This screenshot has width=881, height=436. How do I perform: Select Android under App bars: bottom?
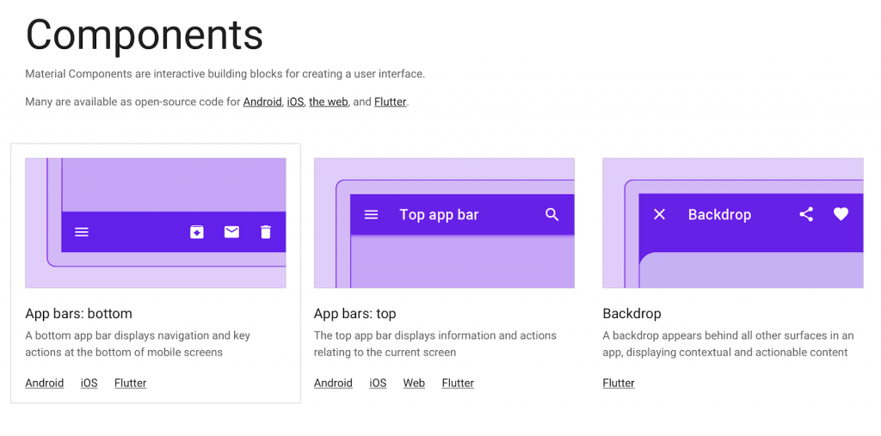click(45, 383)
